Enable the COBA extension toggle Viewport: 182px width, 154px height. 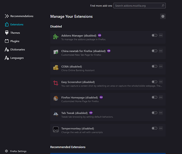[155, 66]
